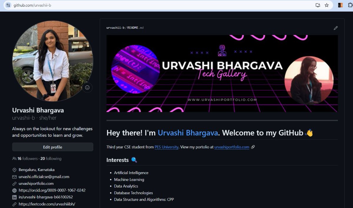Click the waving hand emoji in heading
The height and width of the screenshot is (208, 353).
pyautogui.click(x=309, y=133)
